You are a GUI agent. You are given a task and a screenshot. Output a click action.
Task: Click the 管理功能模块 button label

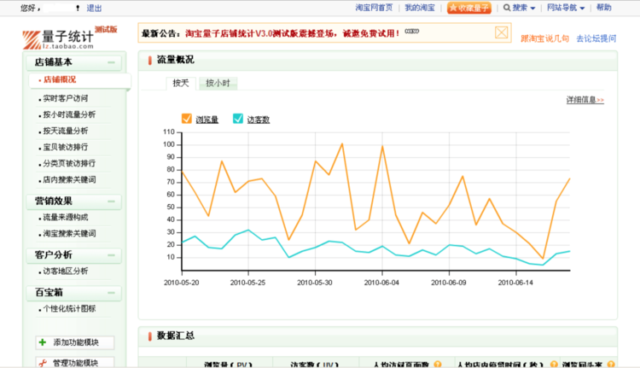coord(75,363)
